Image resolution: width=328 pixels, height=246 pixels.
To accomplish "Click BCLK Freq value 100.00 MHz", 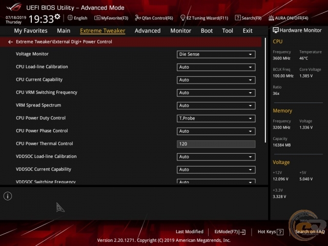I will [283, 76].
